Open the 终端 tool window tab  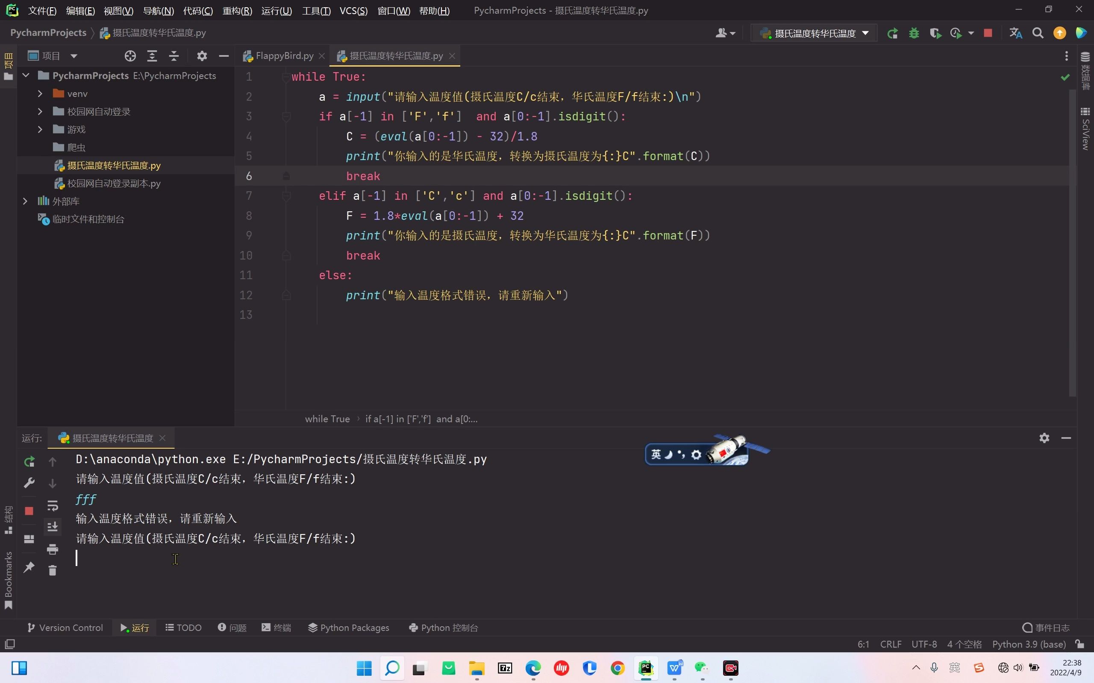tap(276, 628)
